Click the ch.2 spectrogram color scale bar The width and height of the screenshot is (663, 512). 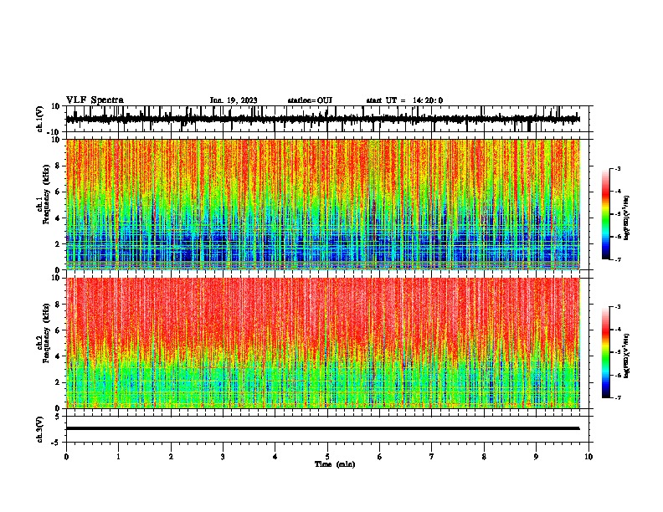tap(605, 352)
